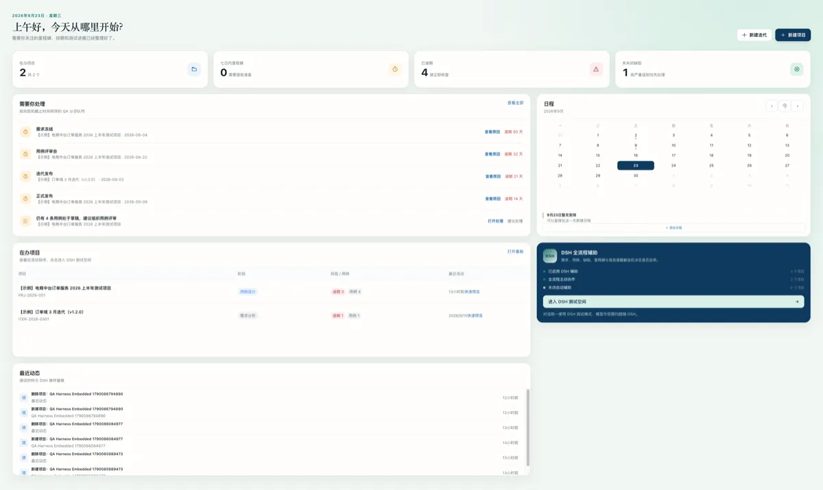823x490 pixels.
Task: Go to the next month in 日程
Action: point(797,106)
